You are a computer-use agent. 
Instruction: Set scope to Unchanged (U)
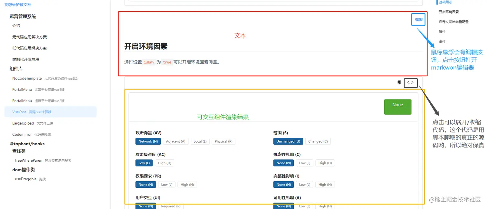(288, 141)
